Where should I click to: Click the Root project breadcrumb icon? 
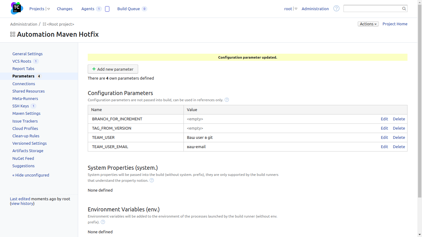[x=44, y=24]
